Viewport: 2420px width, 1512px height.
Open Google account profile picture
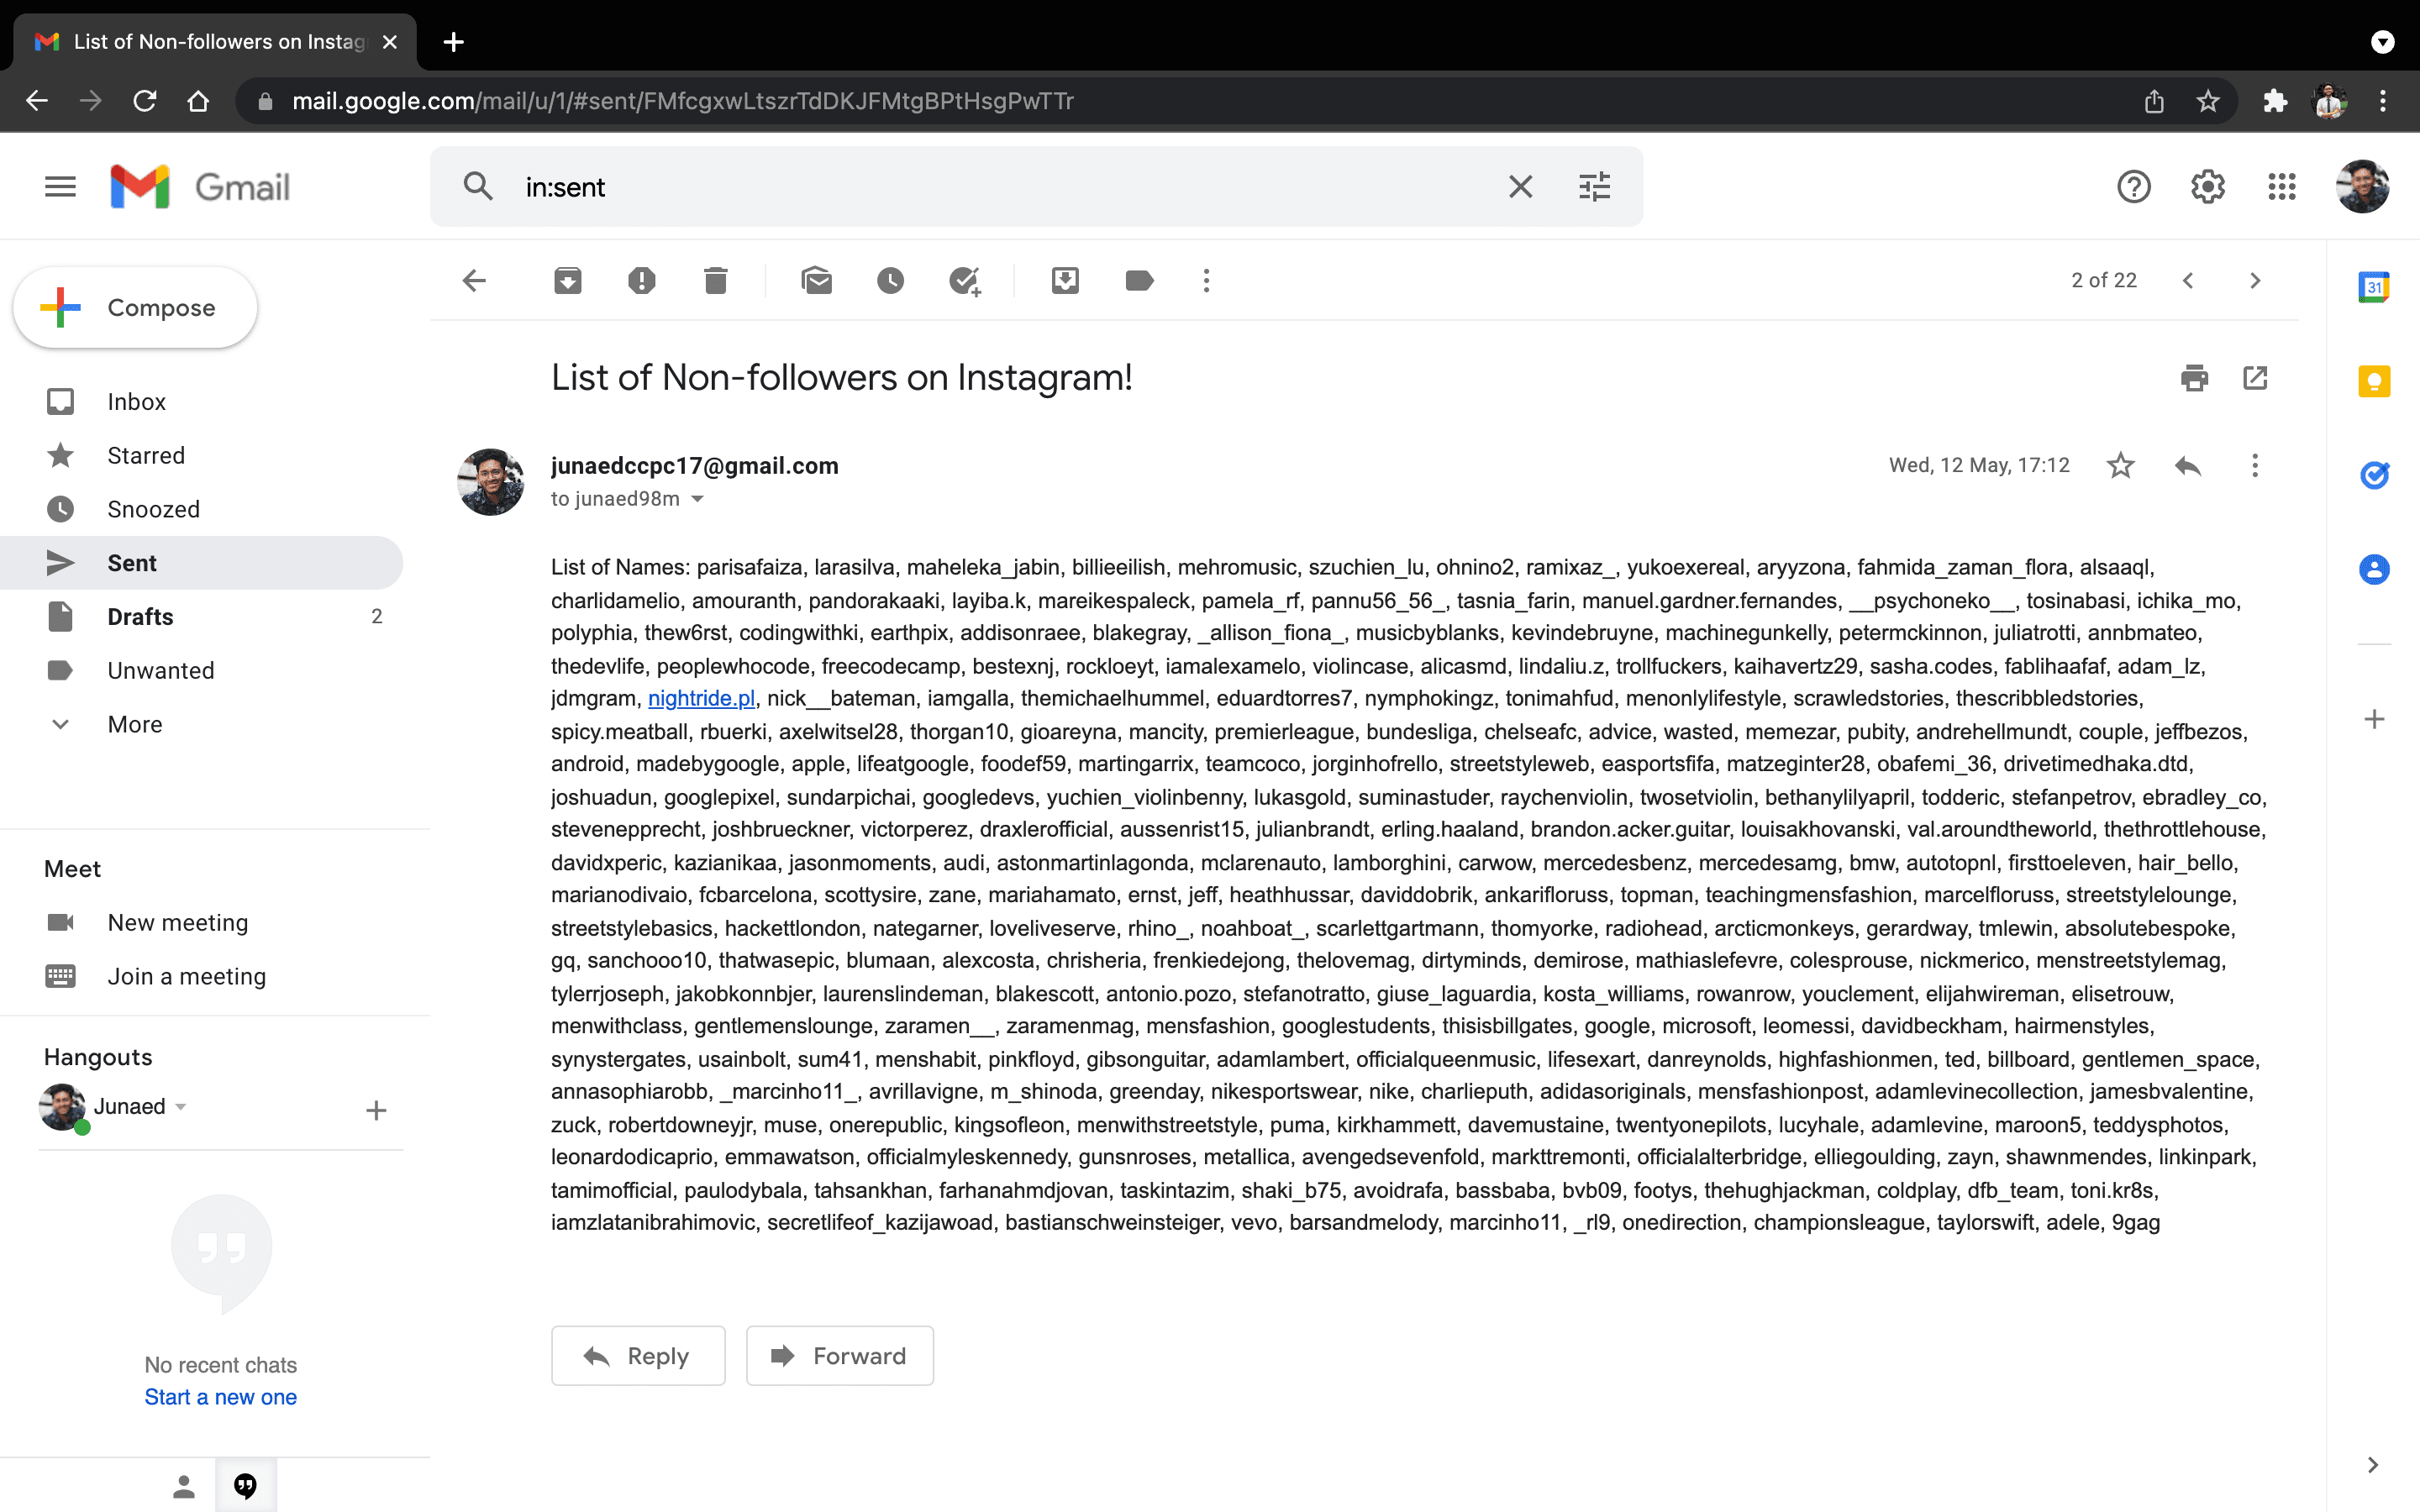pos(2362,186)
